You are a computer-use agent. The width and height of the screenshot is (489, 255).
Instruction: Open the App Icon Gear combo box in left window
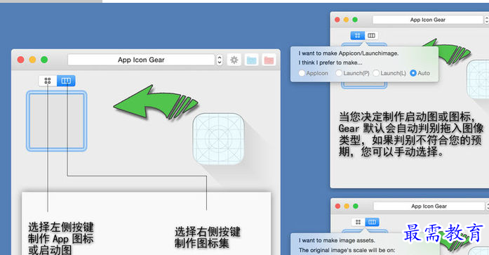(x=141, y=60)
